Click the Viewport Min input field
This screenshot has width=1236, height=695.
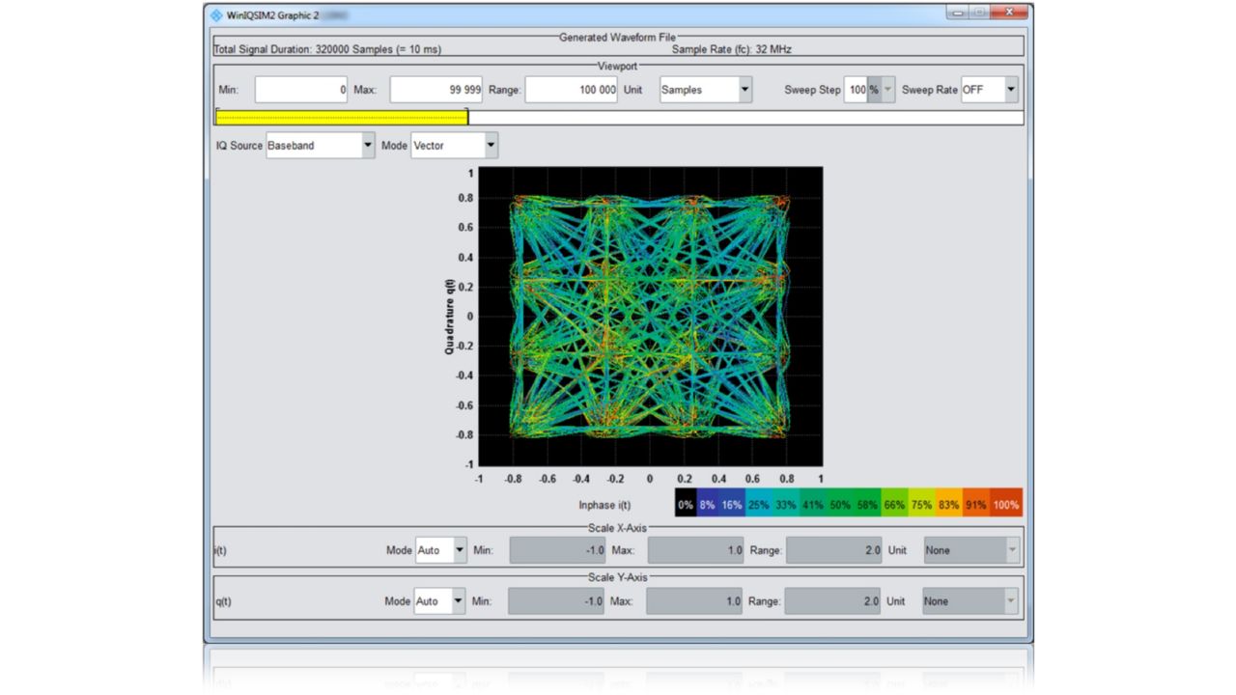point(301,90)
